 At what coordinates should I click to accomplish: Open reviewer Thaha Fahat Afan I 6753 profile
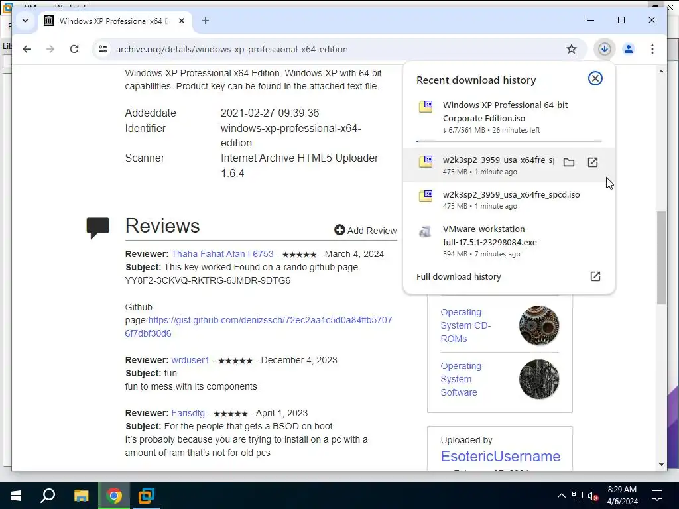point(223,254)
